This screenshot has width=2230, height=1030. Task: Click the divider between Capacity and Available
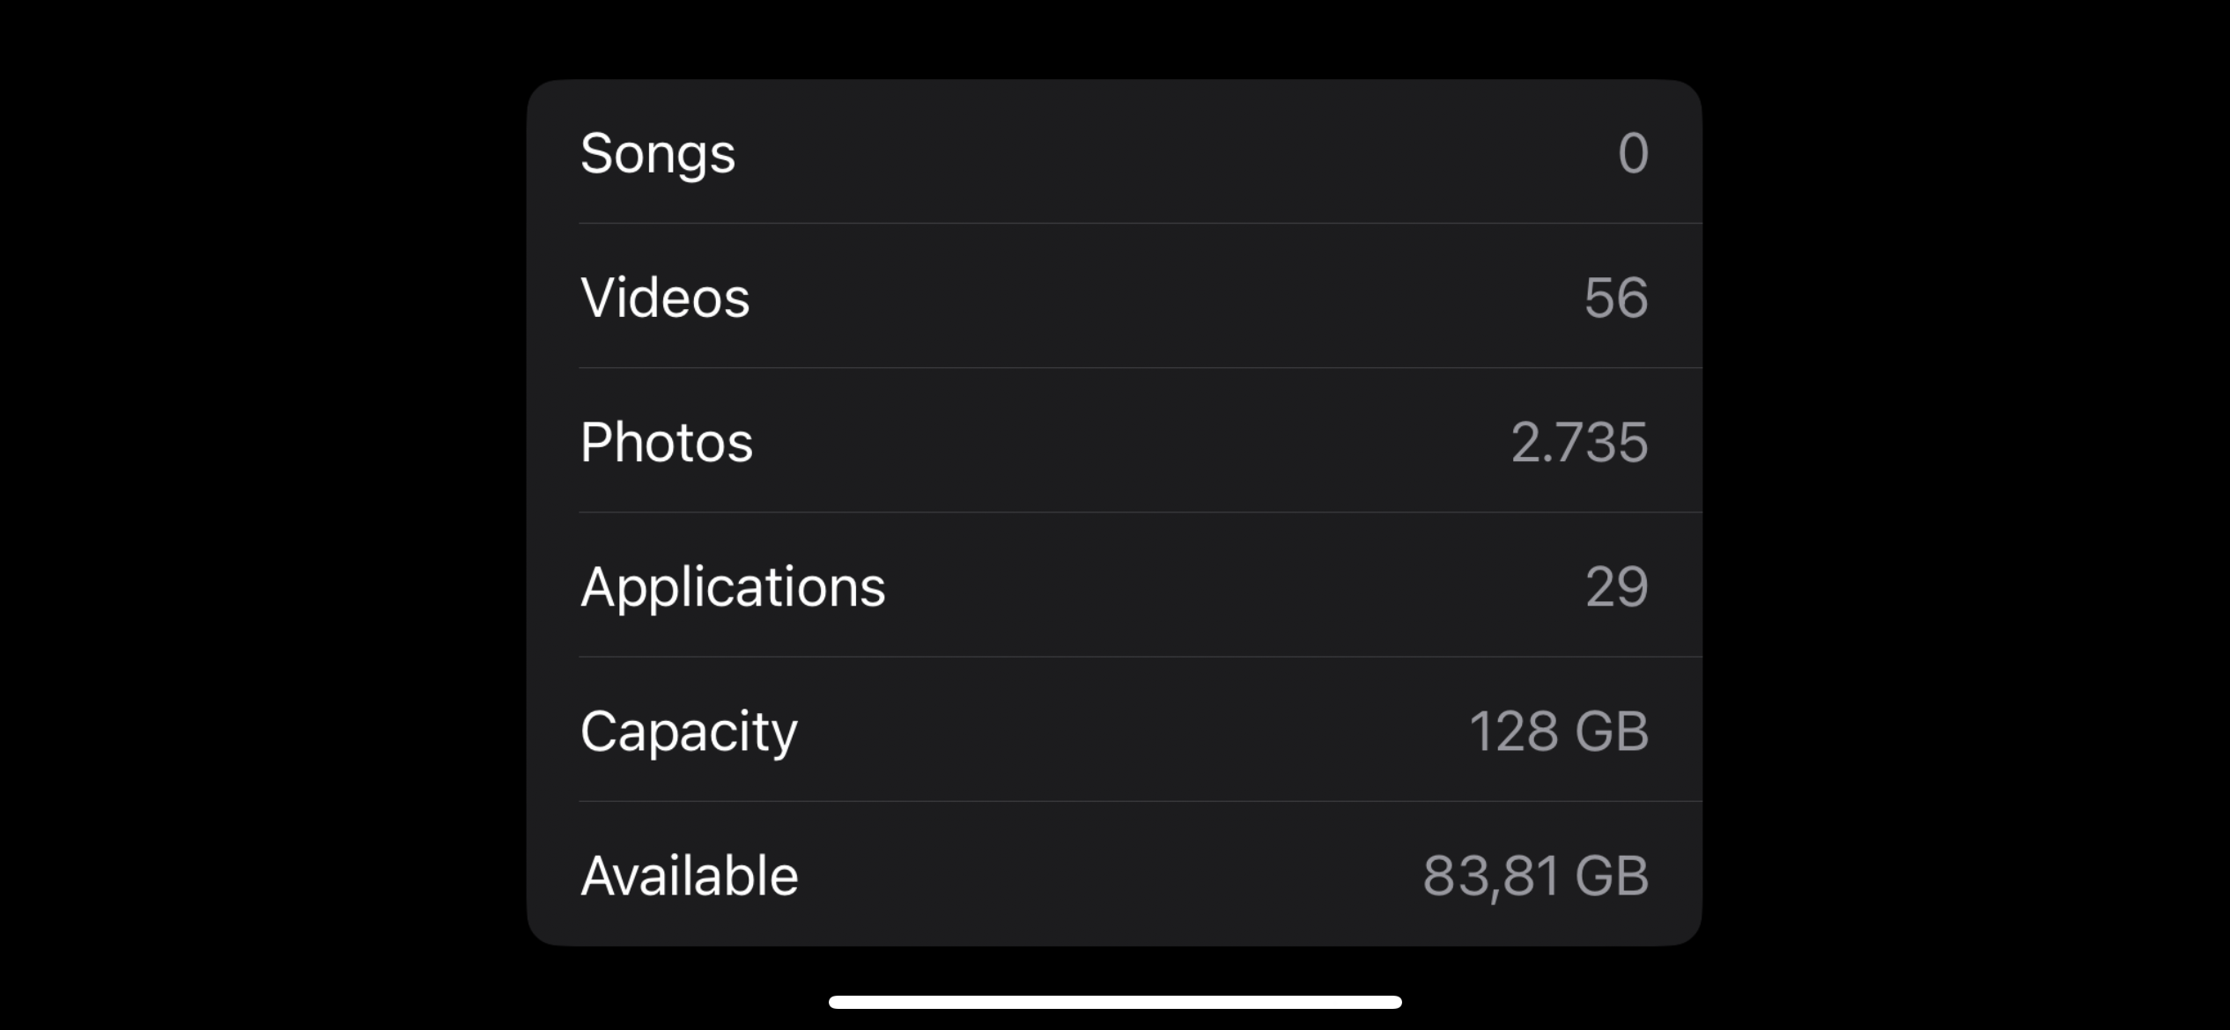1141,801
